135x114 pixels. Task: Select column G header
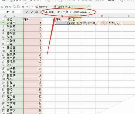click(102, 16)
